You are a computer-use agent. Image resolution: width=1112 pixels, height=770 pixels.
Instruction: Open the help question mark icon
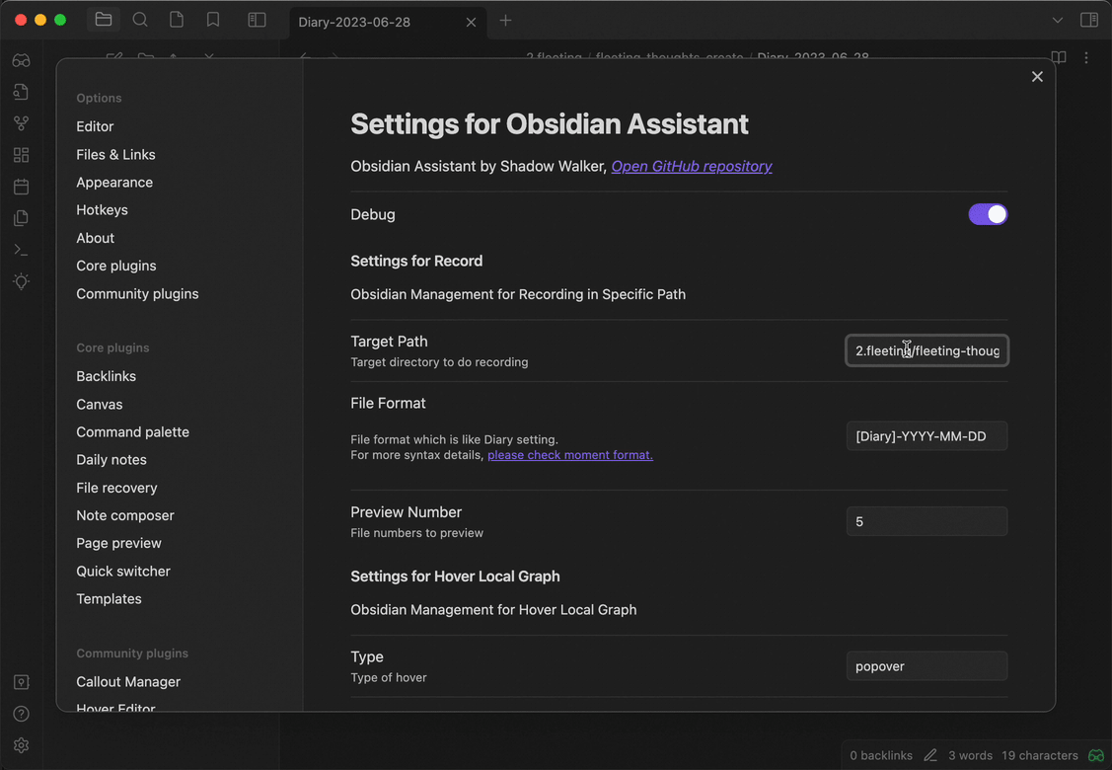pyautogui.click(x=22, y=714)
